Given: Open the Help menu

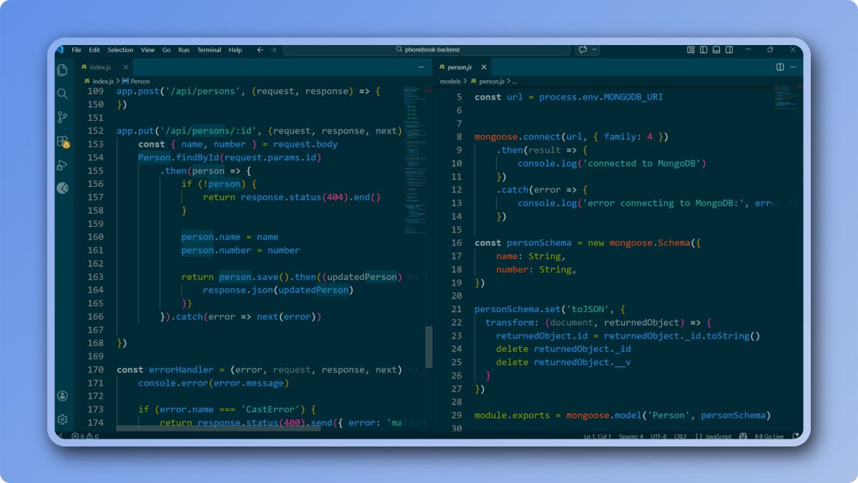Looking at the screenshot, I should tap(235, 50).
